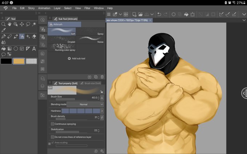
Task: Select the Eyedropper tool
Action: 4,30
